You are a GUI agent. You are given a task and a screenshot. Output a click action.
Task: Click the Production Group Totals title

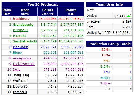[x=109, y=44]
